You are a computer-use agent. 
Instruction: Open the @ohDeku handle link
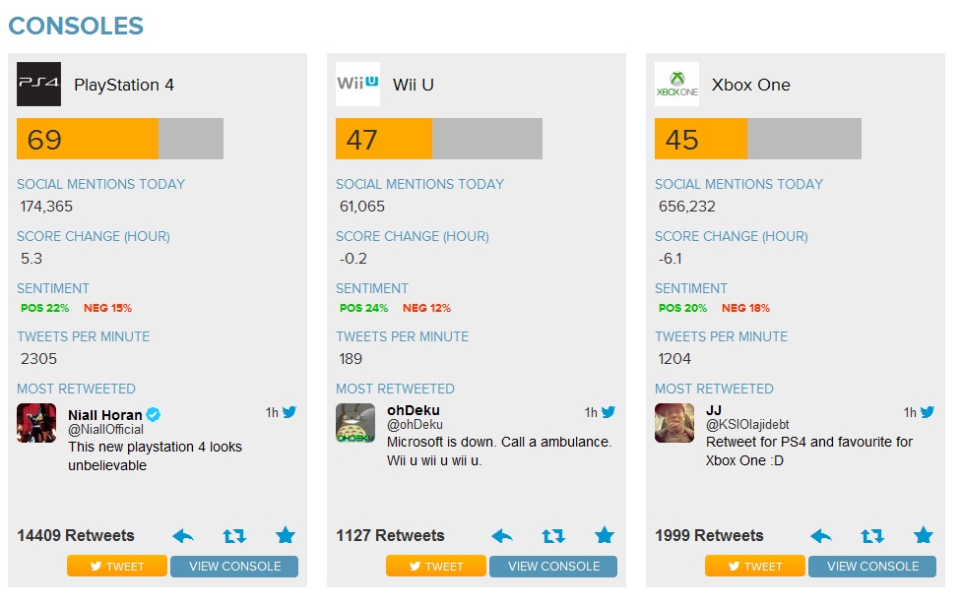coord(415,425)
